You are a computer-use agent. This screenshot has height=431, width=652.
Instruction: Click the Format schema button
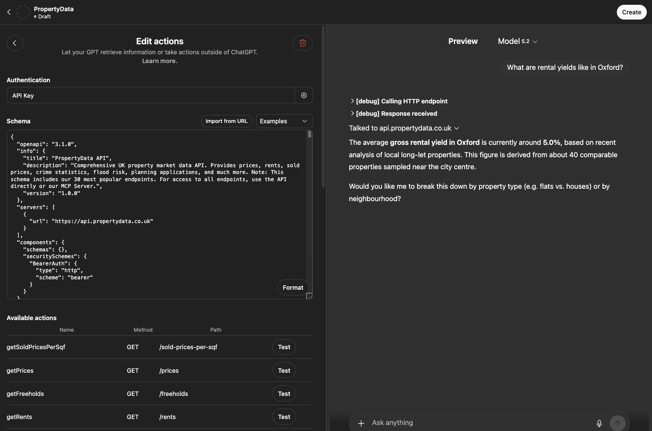pos(293,288)
